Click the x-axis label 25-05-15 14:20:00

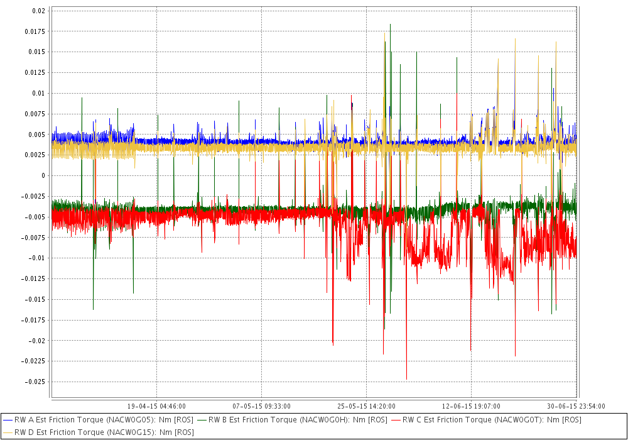click(366, 406)
